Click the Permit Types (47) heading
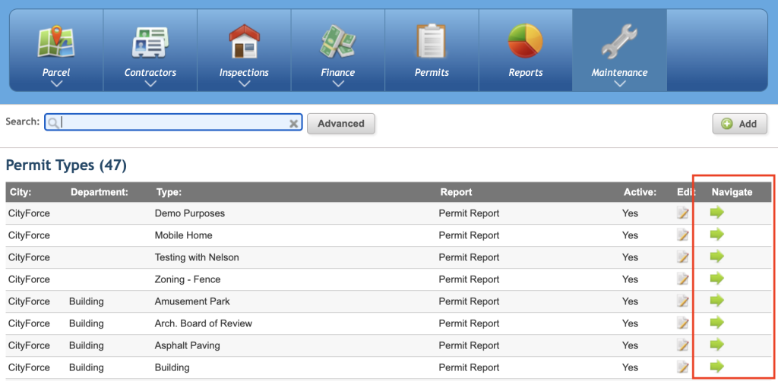This screenshot has height=381, width=778. pyautogui.click(x=66, y=165)
